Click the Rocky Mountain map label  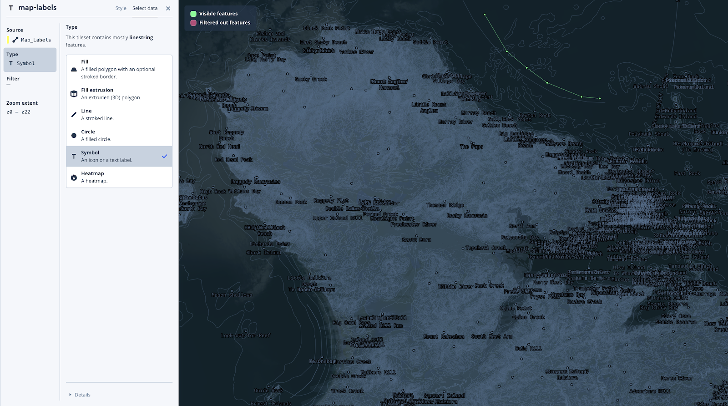pyautogui.click(x=467, y=216)
